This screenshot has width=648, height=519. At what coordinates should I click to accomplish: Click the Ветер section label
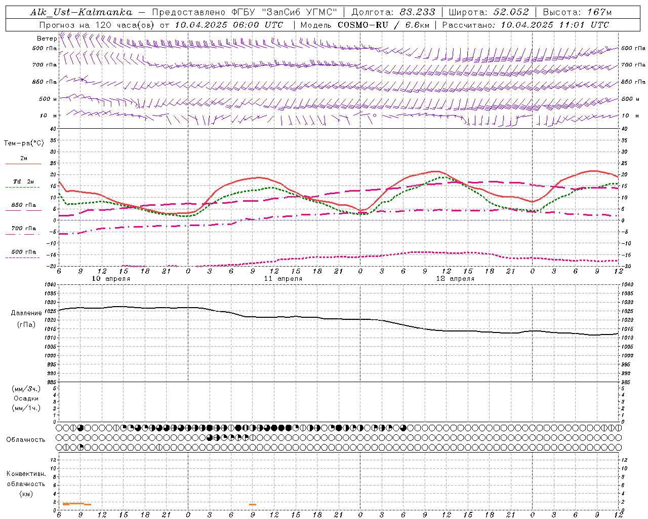coord(47,39)
